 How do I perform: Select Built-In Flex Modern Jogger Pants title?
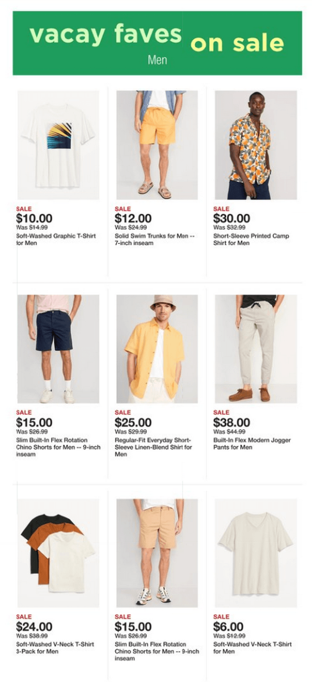252,444
